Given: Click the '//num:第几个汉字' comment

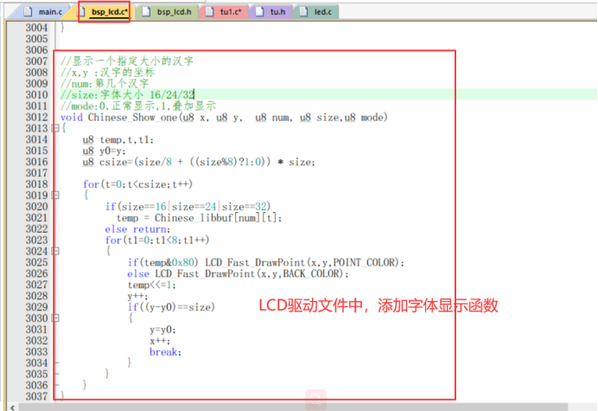Looking at the screenshot, I should 105,83.
